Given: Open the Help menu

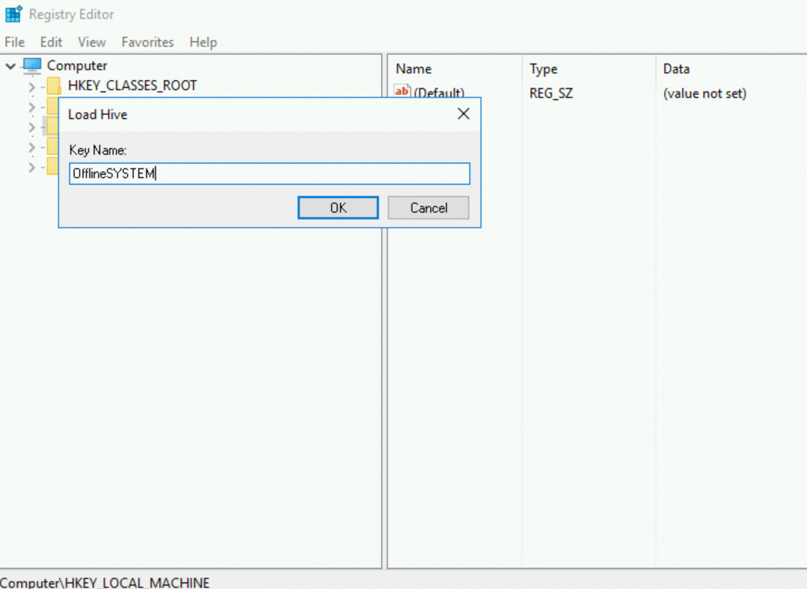Looking at the screenshot, I should pyautogui.click(x=203, y=42).
